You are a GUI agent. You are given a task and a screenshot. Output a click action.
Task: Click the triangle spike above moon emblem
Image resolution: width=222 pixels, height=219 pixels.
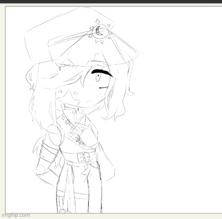tap(98, 21)
